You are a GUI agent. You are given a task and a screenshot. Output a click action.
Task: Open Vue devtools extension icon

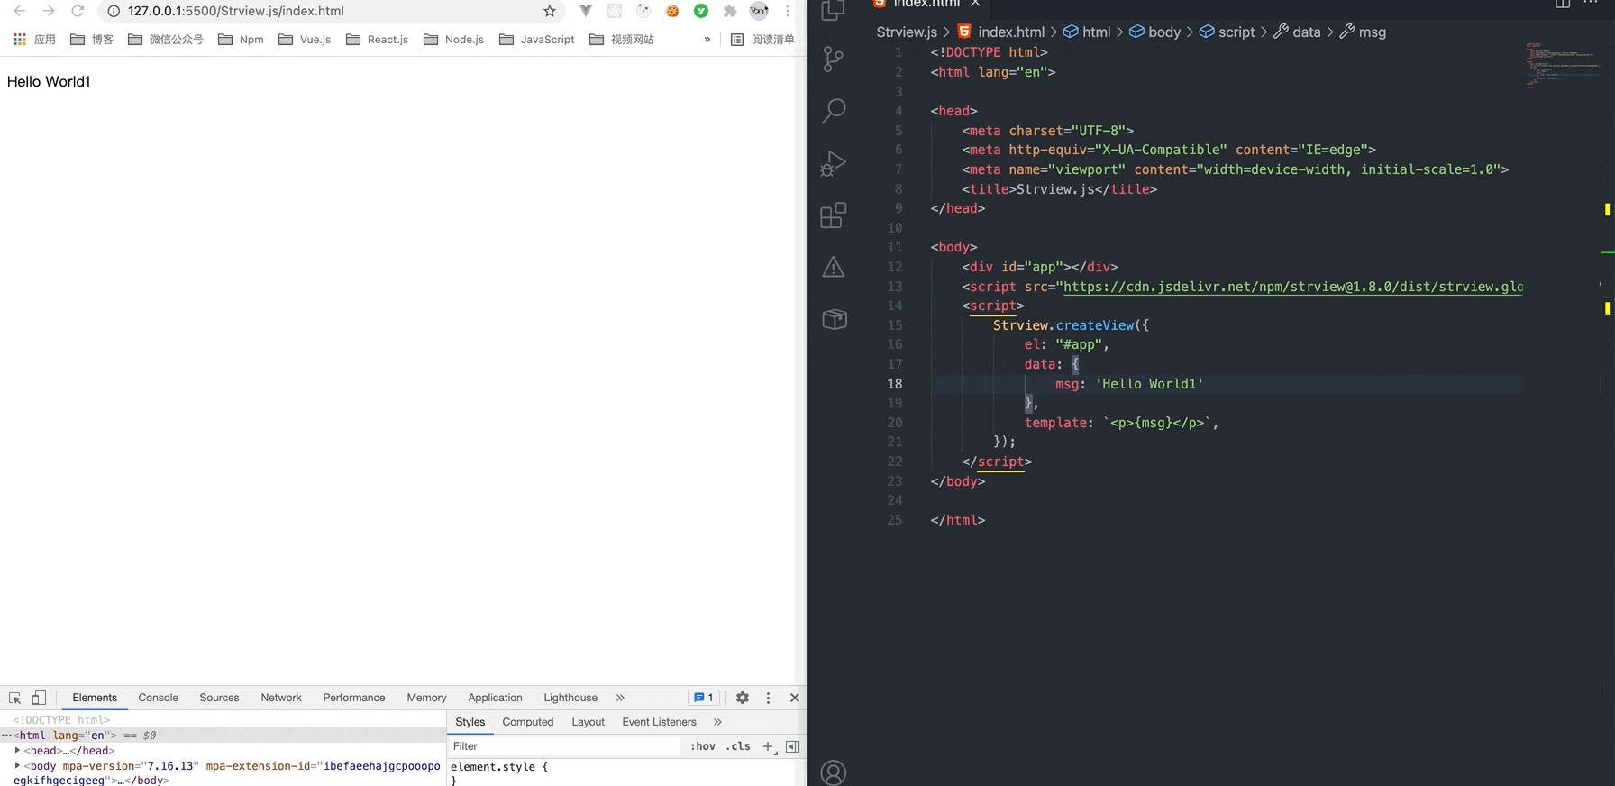click(586, 11)
